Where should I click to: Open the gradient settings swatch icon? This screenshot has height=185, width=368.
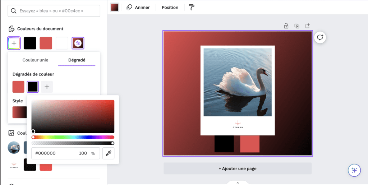(78, 43)
